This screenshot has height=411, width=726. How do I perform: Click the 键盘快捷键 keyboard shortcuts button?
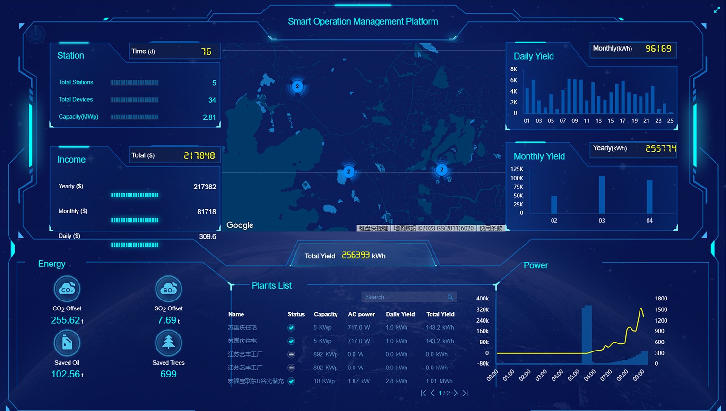[x=373, y=228]
